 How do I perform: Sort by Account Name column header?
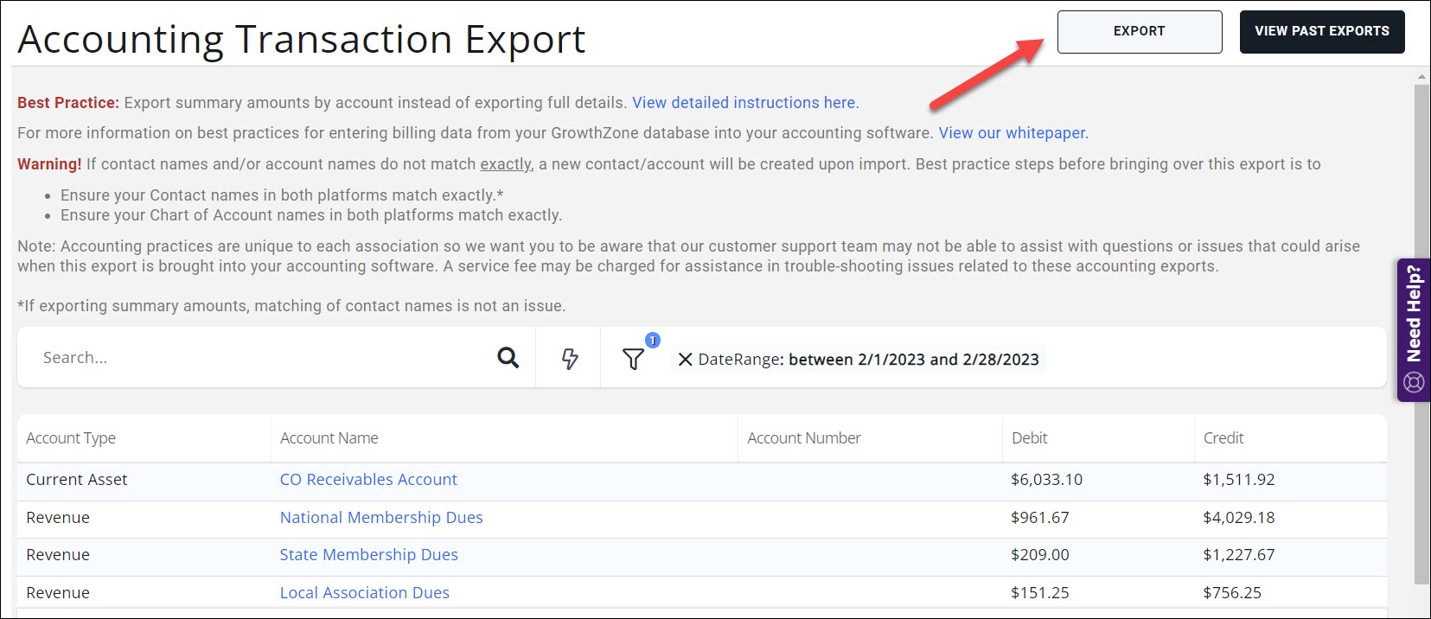pyautogui.click(x=329, y=438)
